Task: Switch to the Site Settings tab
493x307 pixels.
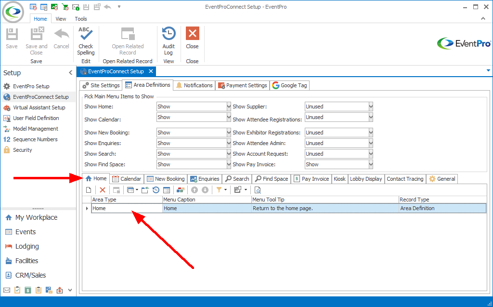Action: [x=101, y=85]
